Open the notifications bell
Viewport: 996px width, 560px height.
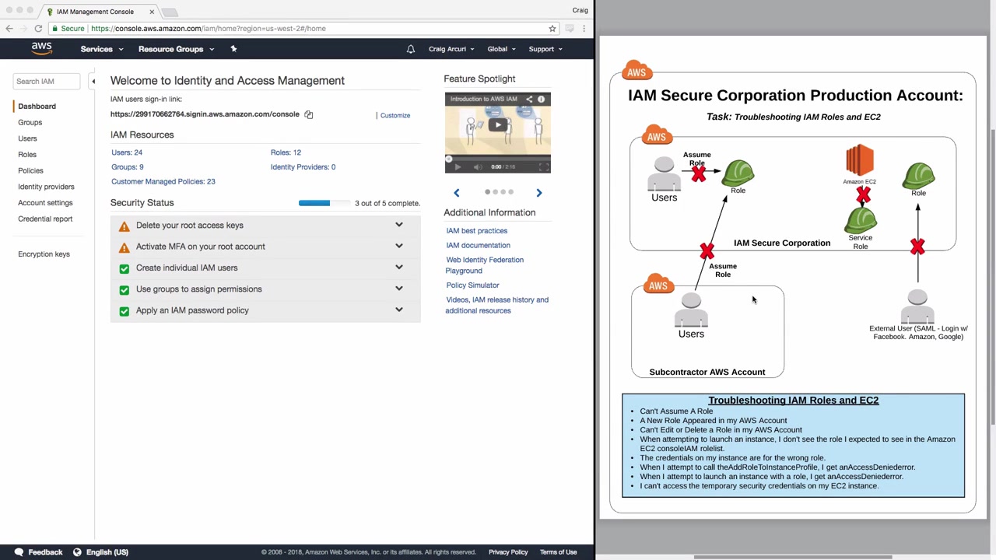coord(411,49)
